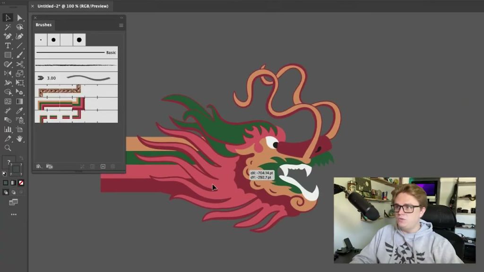484x272 pixels.
Task: Select the Rectangle tool
Action: [8, 55]
